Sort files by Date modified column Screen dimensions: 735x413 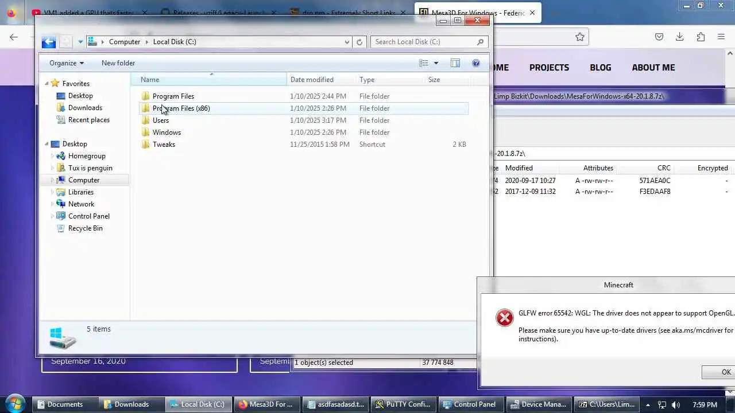coord(322,80)
